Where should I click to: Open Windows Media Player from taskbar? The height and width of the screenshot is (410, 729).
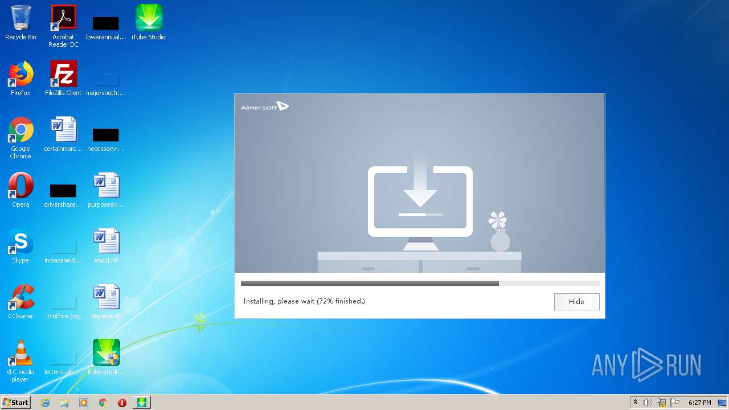[84, 403]
